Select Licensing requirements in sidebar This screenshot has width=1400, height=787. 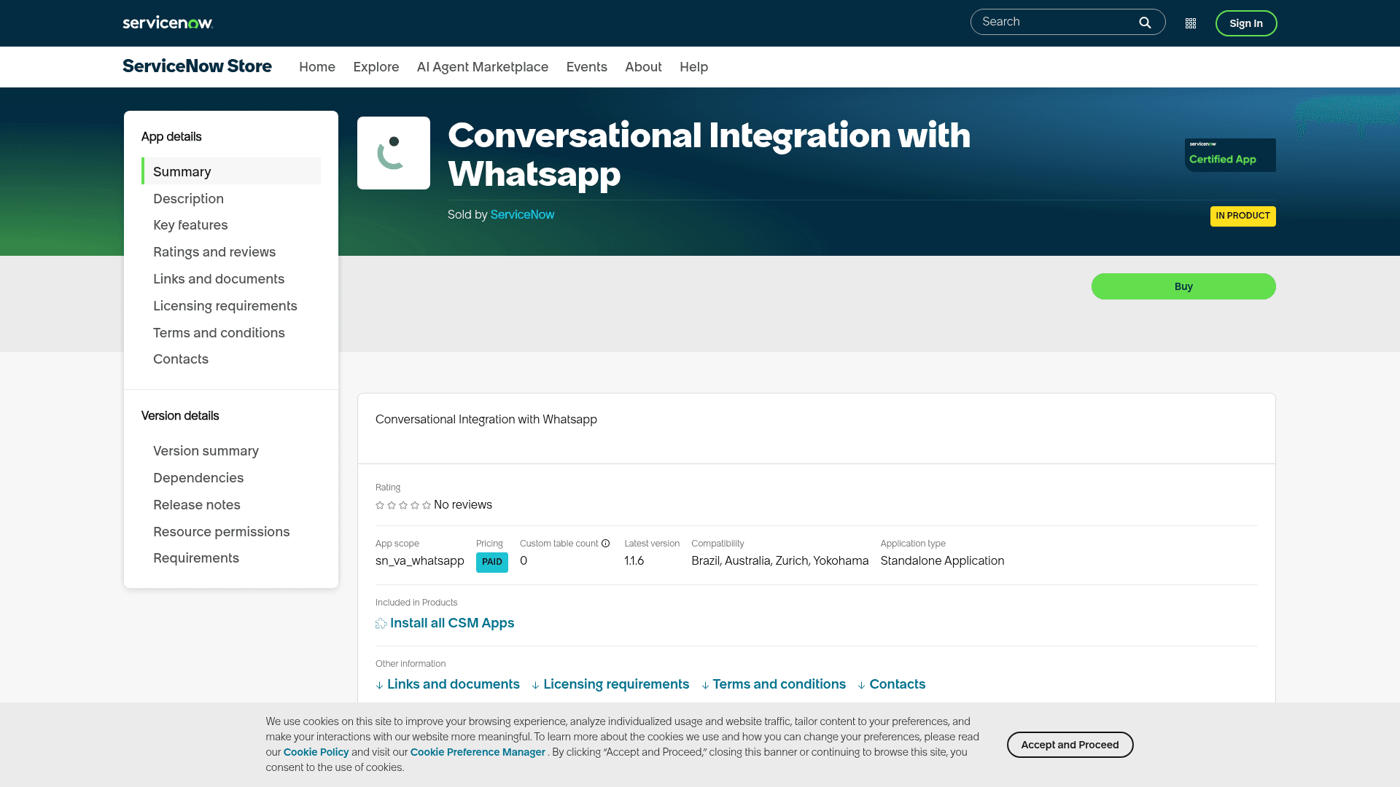(x=225, y=306)
